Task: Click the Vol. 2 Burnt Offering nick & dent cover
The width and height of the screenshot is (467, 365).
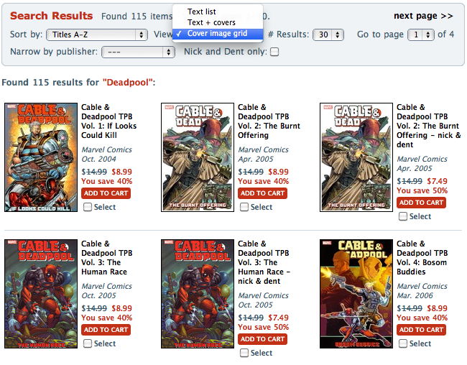Action: pos(356,157)
